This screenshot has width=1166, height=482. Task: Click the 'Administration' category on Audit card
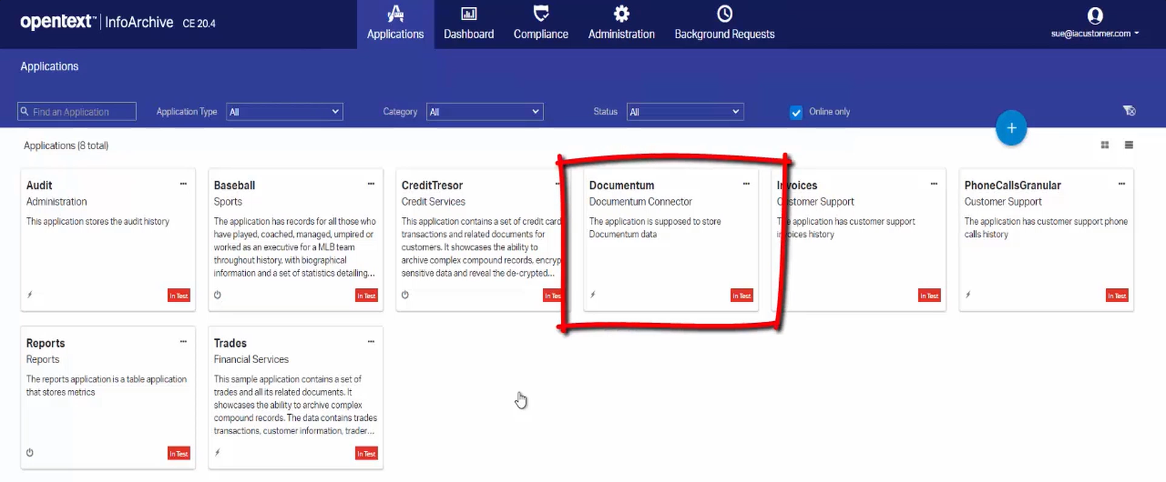click(56, 202)
